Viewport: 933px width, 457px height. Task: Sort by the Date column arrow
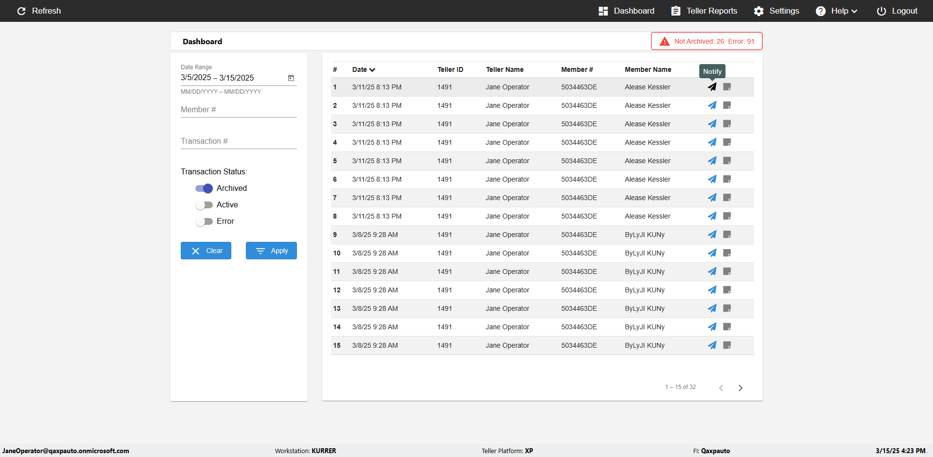coord(372,70)
